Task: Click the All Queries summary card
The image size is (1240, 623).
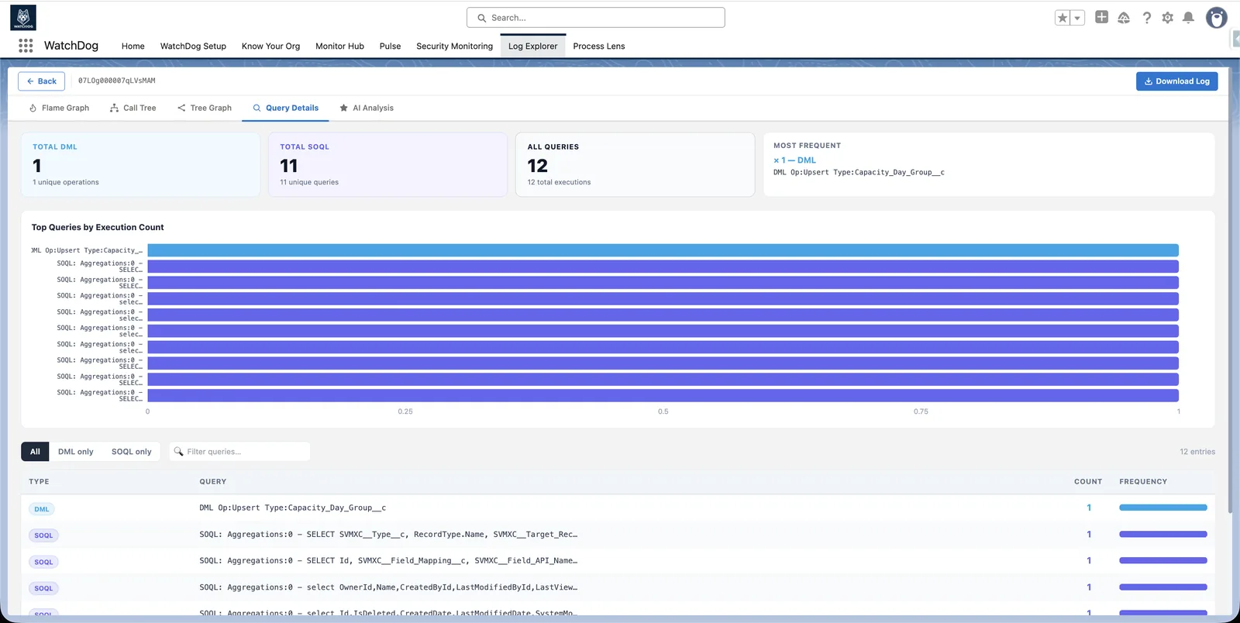Action: pos(635,164)
